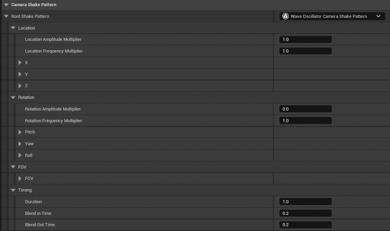
Task: Collapse the Timing category
Action: [13, 190]
